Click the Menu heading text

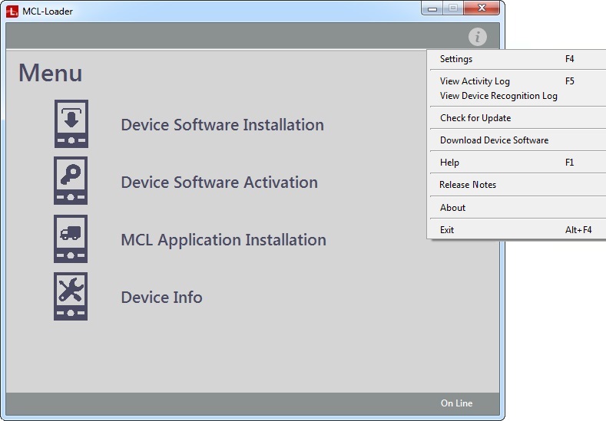50,73
